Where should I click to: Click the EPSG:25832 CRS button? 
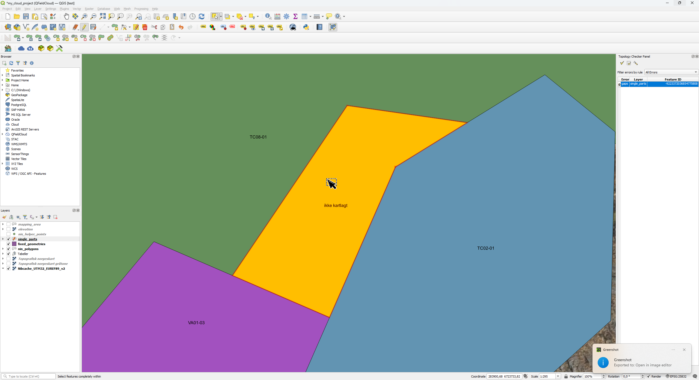tap(676, 376)
